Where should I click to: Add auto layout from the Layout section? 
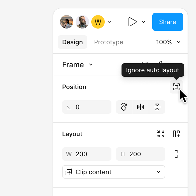(176, 134)
